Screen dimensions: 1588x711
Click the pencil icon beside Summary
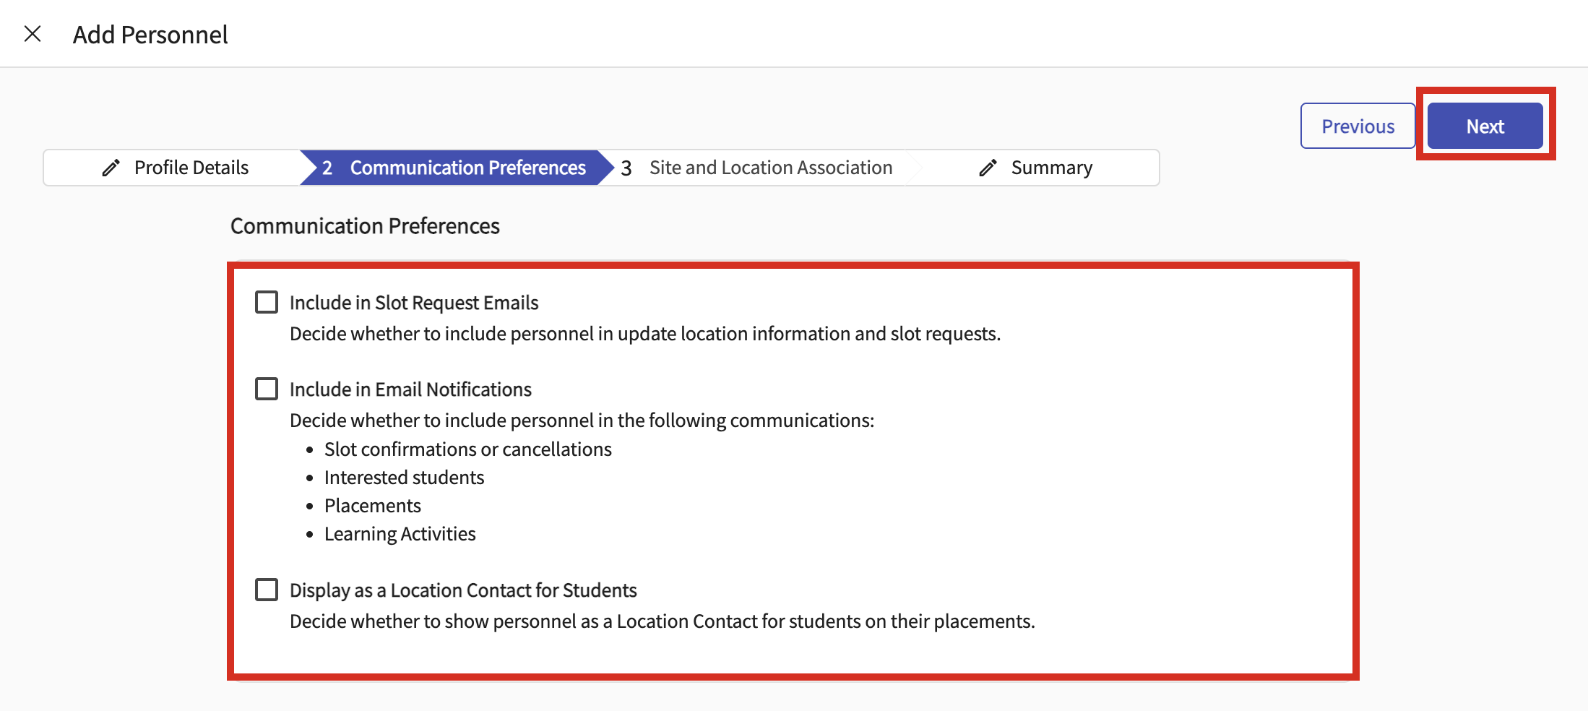(988, 168)
